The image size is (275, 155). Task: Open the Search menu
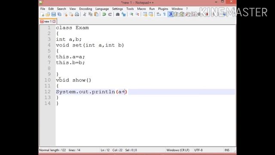(61, 9)
